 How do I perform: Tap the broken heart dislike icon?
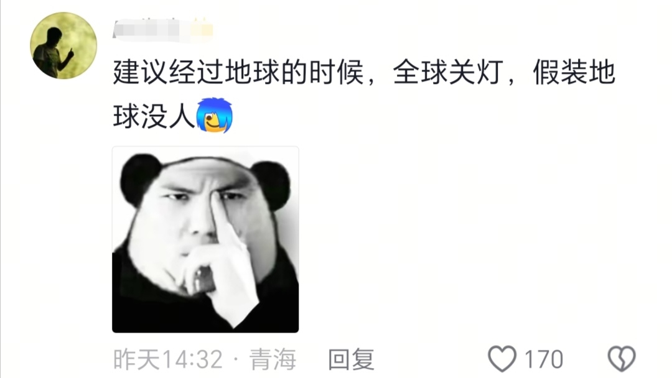[x=622, y=358]
